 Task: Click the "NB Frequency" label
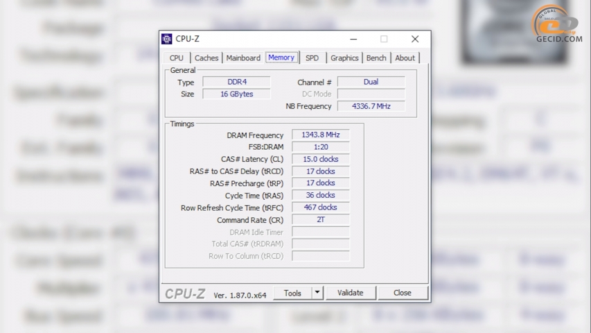(x=308, y=106)
